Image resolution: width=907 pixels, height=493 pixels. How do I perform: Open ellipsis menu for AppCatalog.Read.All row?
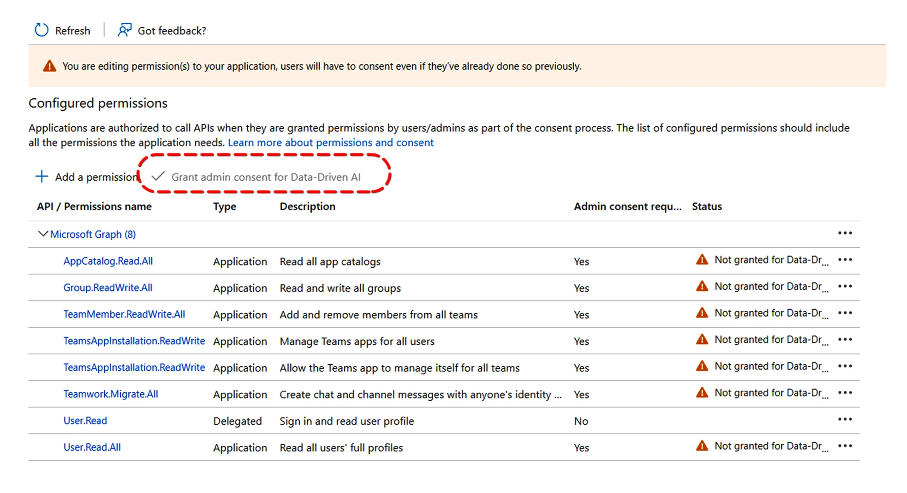pos(845,260)
